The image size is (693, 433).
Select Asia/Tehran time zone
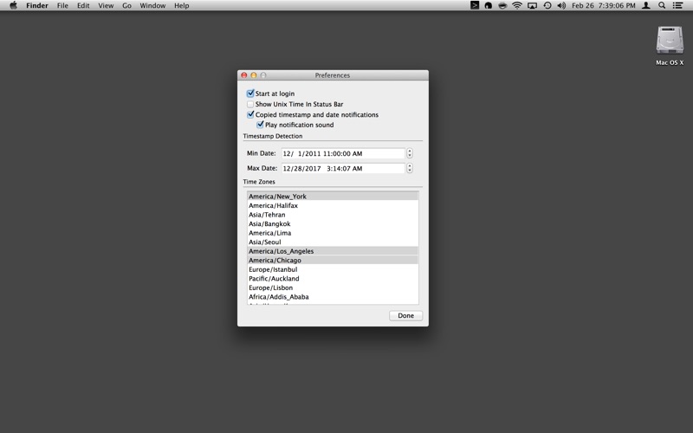click(333, 215)
